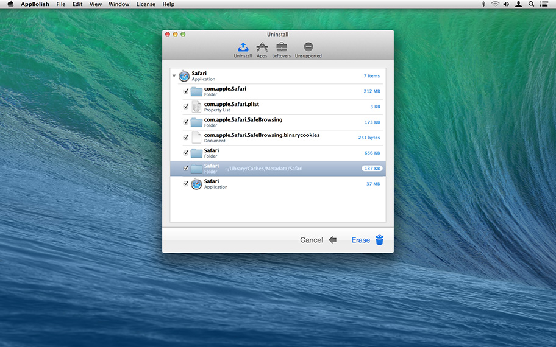Open the Apps toolbar icon
The image size is (556, 347).
pos(262,47)
